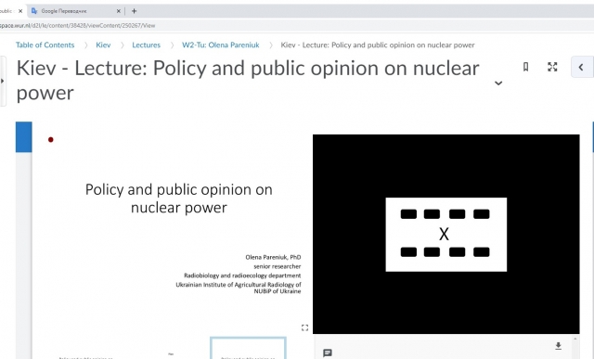Image resolution: width=594 pixels, height=359 pixels.
Task: Bookmark this lecture topic
Action: [x=525, y=67]
